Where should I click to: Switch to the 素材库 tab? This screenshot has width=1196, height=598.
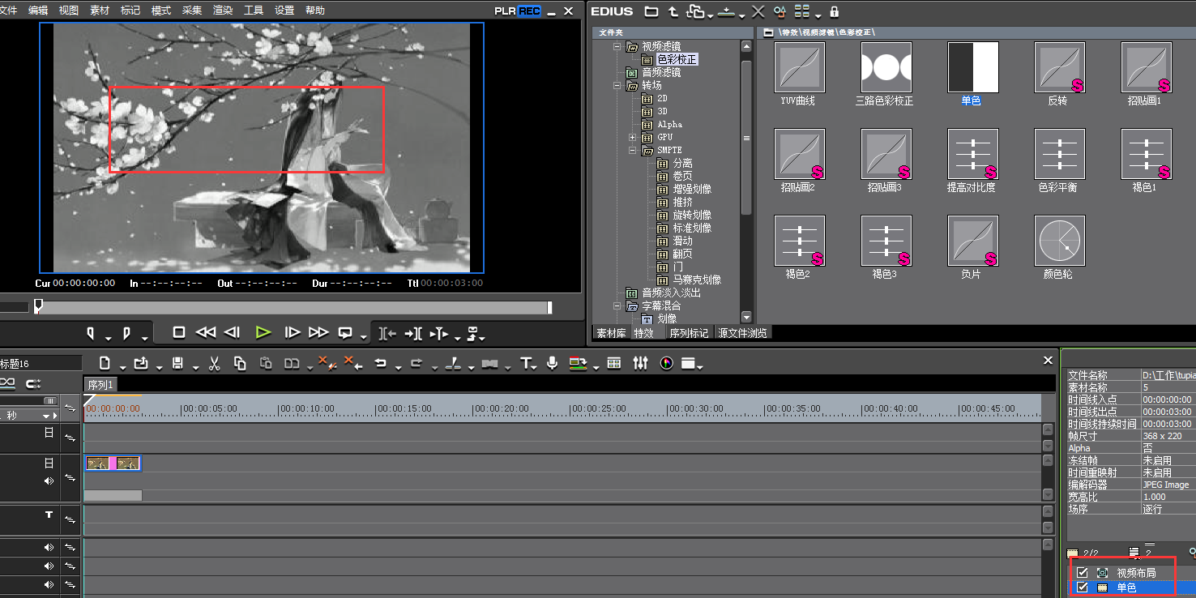(x=612, y=333)
